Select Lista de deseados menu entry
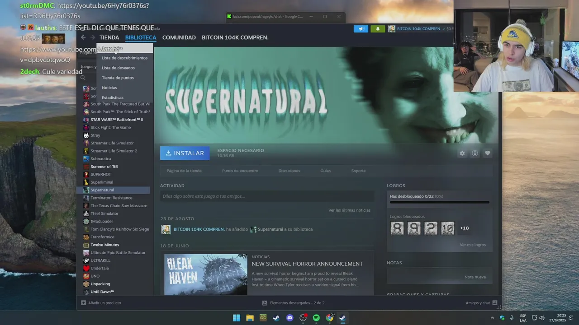The height and width of the screenshot is (325, 579). point(118,68)
